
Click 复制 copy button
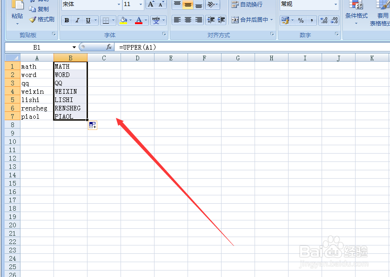(x=39, y=9)
